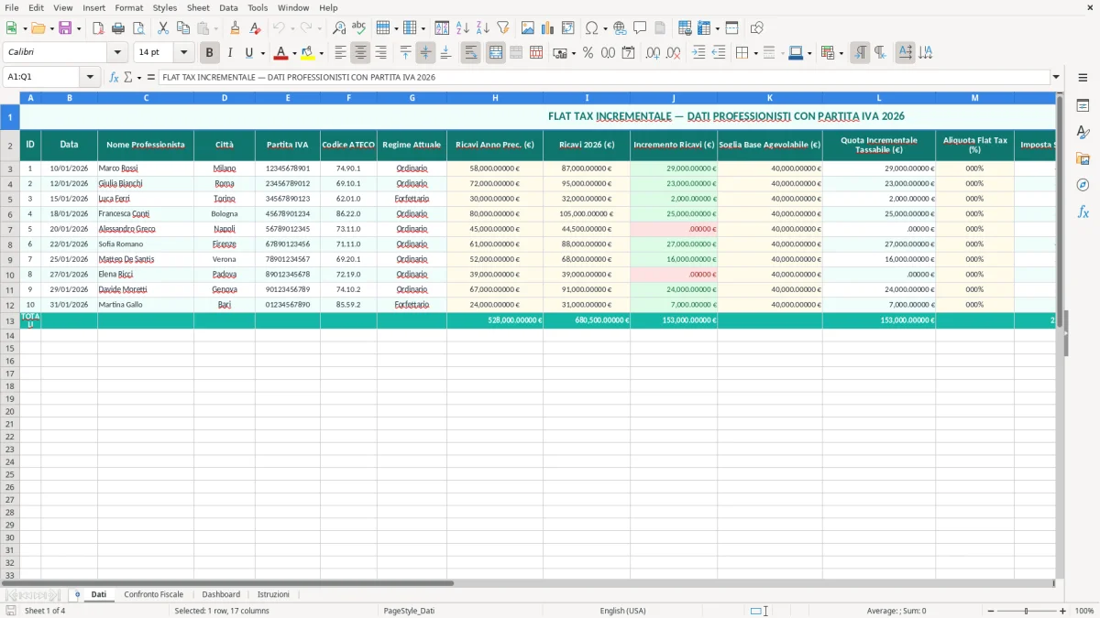Click the sidebar Properties button

(1083, 105)
